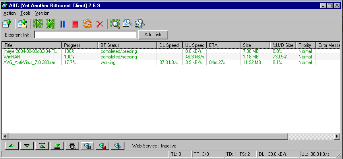Screen dimensions: 343x159
Task: Click the Add Torrent to non-default location icon
Action: point(22,23)
